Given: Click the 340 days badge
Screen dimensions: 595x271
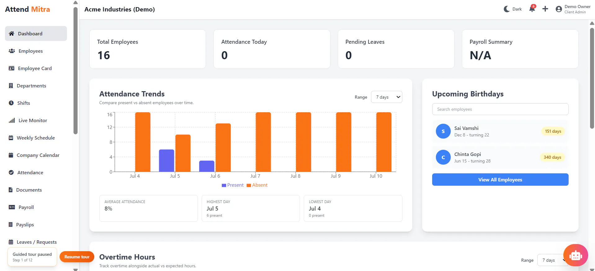Looking at the screenshot, I should (552, 157).
